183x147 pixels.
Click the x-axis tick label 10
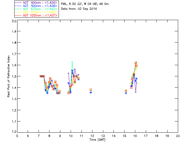[x=71, y=136]
